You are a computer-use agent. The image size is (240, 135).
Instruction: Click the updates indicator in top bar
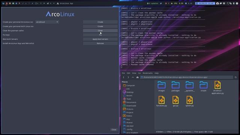153,3
